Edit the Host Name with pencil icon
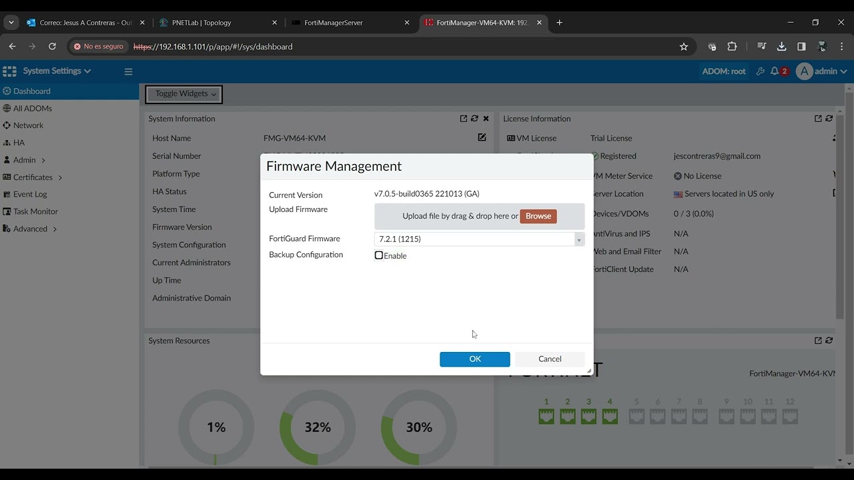This screenshot has width=854, height=480. [x=482, y=137]
